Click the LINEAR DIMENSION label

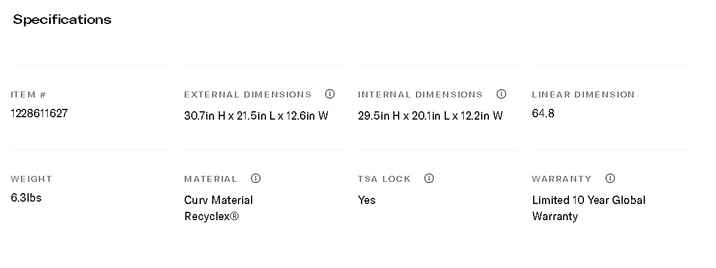click(583, 95)
